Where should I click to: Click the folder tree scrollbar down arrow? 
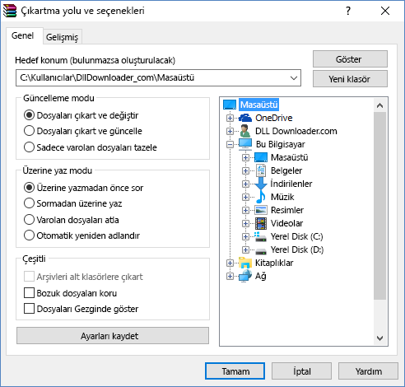tap(379, 338)
